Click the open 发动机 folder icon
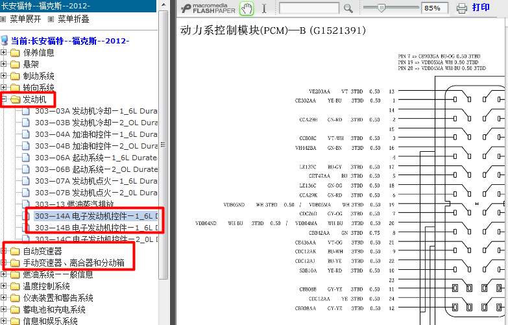 tap(15, 99)
